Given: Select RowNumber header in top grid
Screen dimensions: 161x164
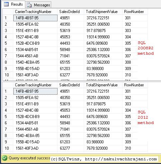Looking at the screenshot, I should pyautogui.click(x=135, y=12).
